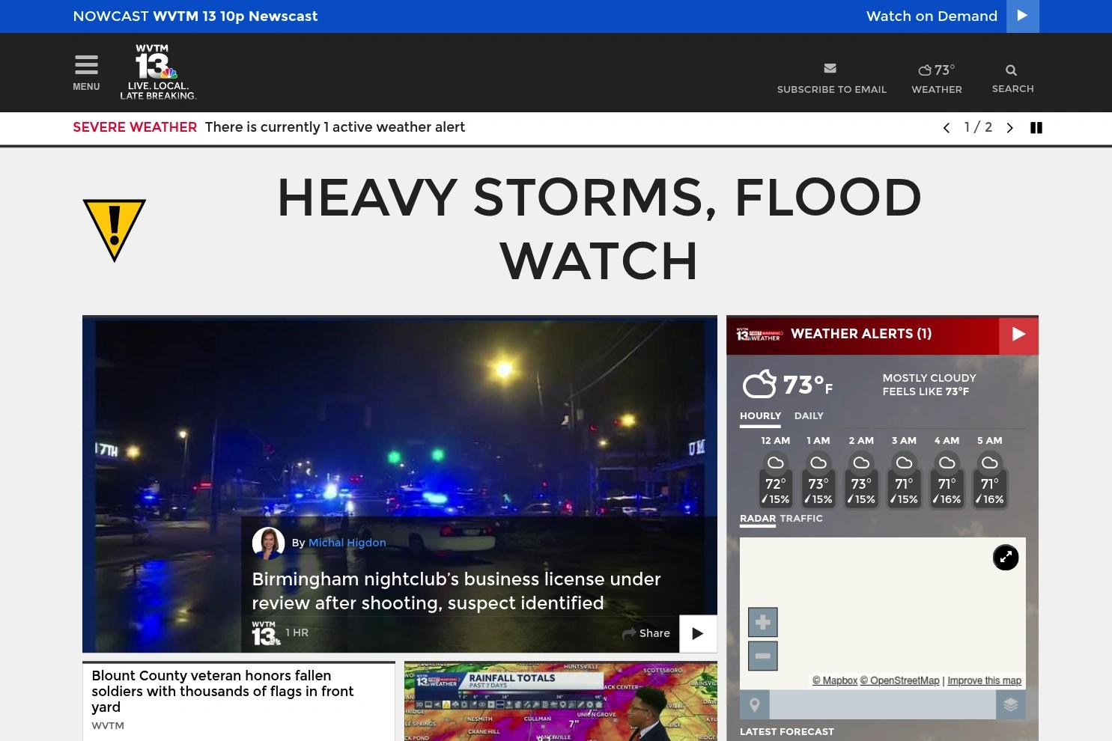Click the radar map location search field
1112x741 pixels.
click(883, 704)
